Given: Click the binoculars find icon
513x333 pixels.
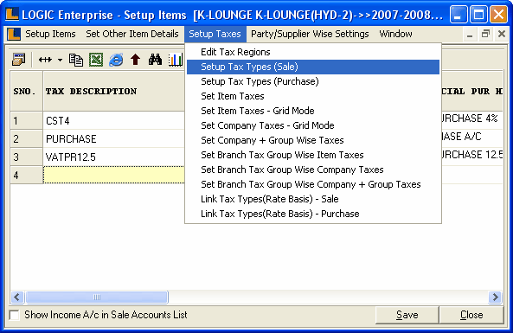Looking at the screenshot, I should coord(155,60).
